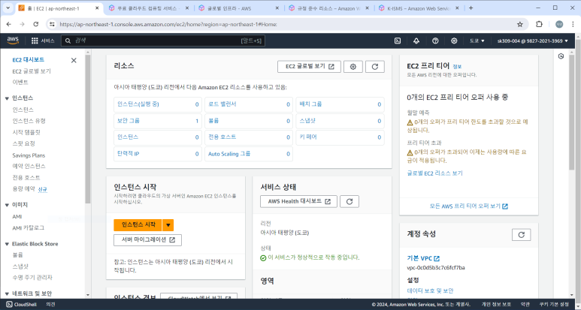The image size is (581, 310).
Task: Switch to the 무료 클라우드 컴퓨팅 서비스 tab
Action: click(147, 8)
